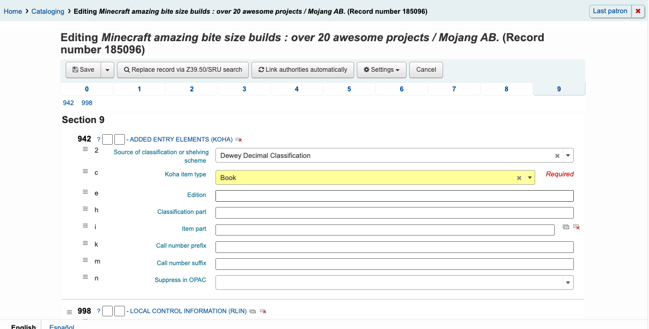Grab the drag handle for subfield h
Viewport: 649px width, 329px height.
[x=85, y=209]
